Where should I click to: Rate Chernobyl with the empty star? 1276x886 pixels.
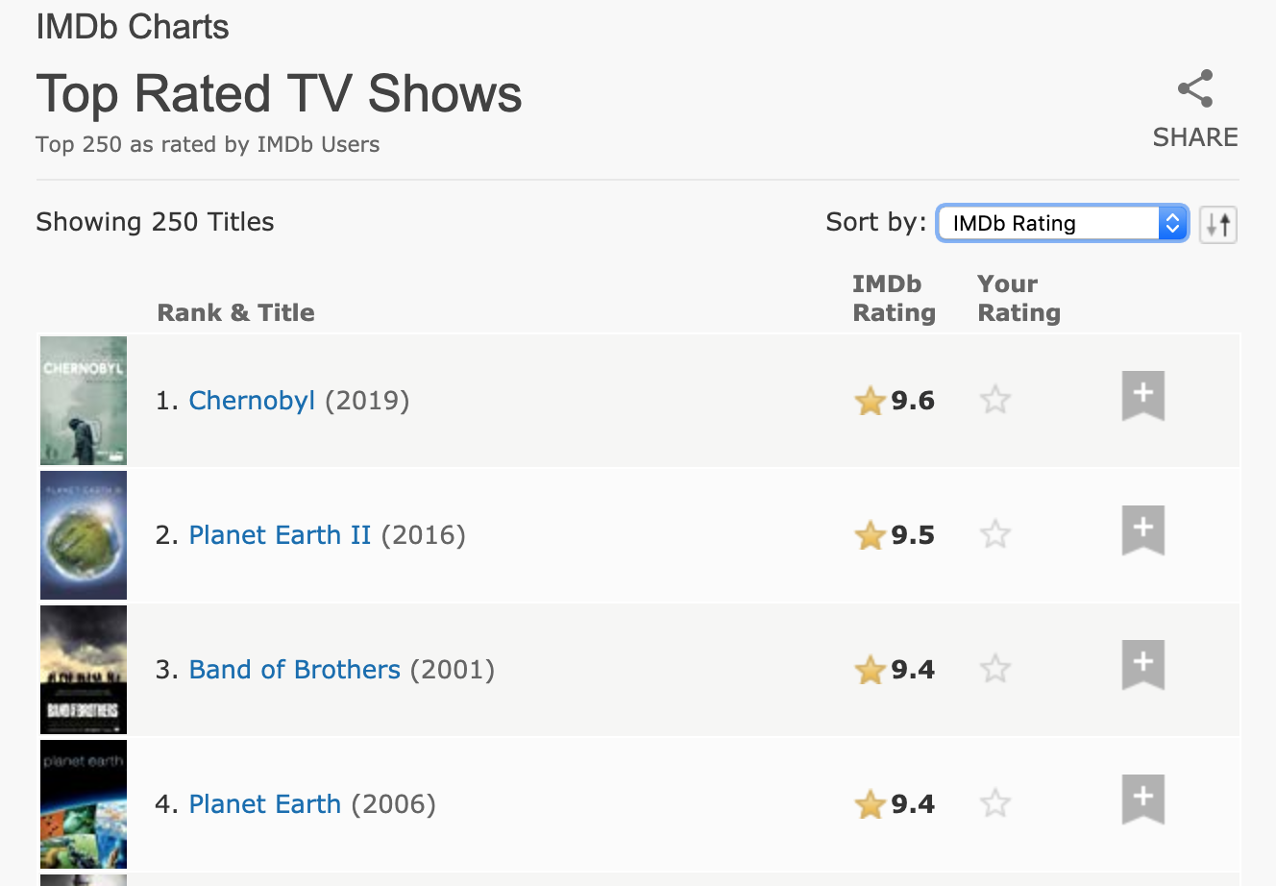coord(995,400)
